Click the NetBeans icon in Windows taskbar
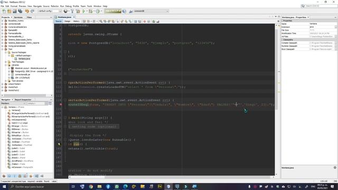The width and height of the screenshot is (338, 190). 168,186
